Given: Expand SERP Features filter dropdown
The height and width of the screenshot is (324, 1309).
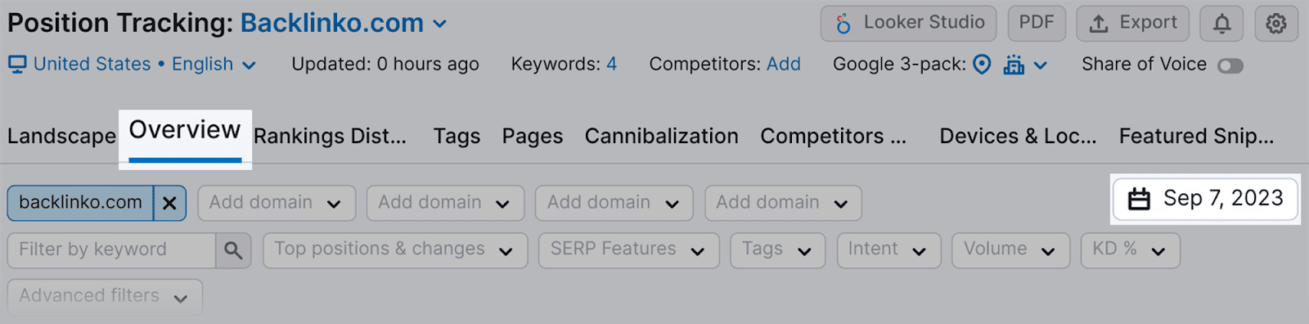Looking at the screenshot, I should click(x=628, y=250).
